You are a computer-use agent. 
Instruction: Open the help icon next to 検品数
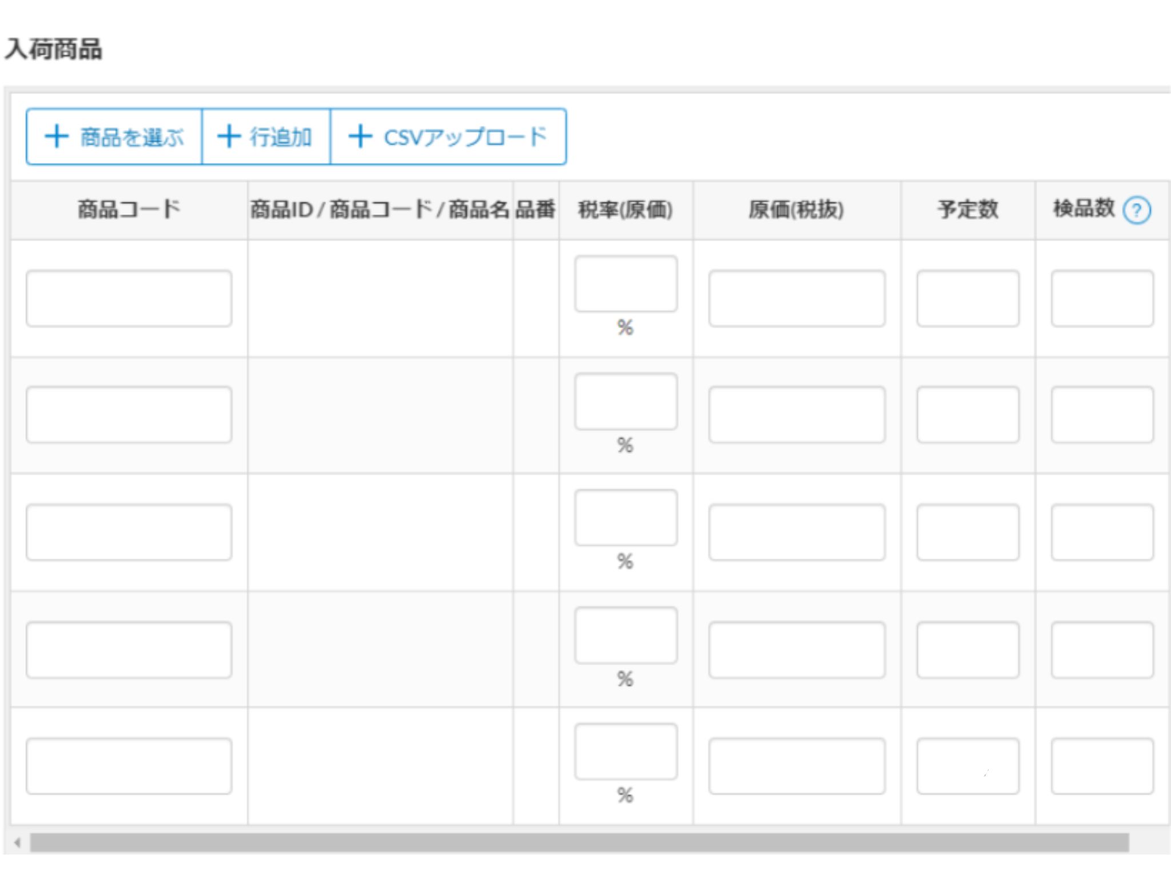[x=1137, y=210]
